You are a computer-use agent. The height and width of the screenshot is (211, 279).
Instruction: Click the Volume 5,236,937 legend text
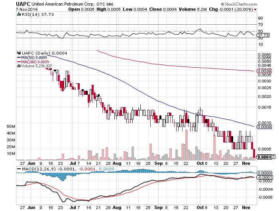click(x=37, y=66)
